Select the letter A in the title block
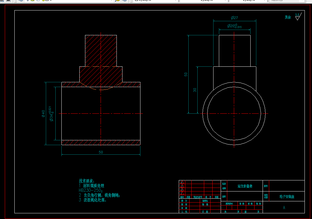This screenshot has height=219, width=312. pyautogui.click(x=284, y=208)
